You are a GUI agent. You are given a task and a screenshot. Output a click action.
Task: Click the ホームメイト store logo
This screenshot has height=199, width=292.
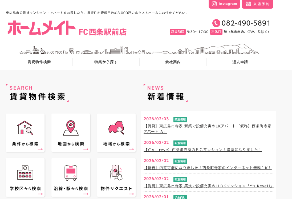pos(41,27)
